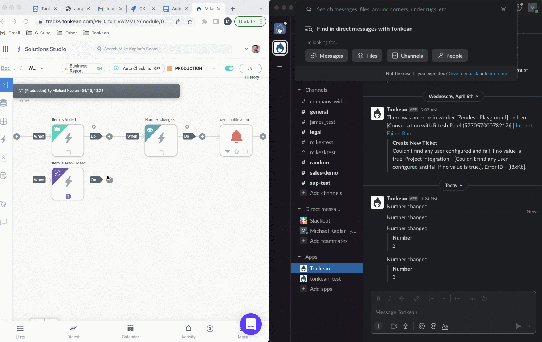Open the Intercom chat bubble
Viewport: 542px width, 342px height.
click(x=250, y=324)
